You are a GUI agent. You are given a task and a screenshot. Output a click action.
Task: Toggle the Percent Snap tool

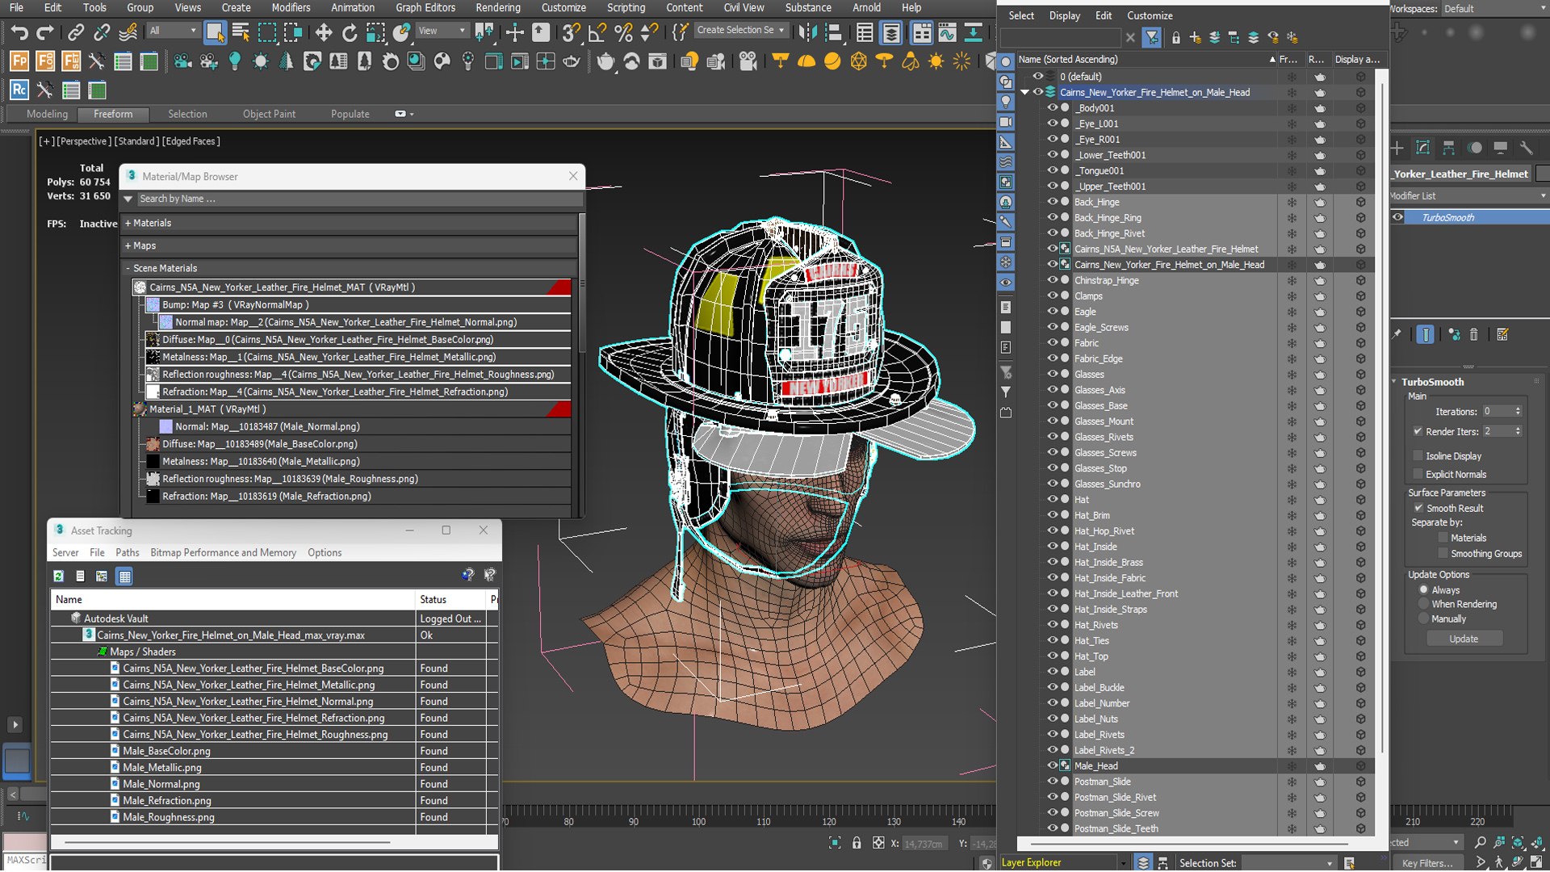tap(623, 32)
